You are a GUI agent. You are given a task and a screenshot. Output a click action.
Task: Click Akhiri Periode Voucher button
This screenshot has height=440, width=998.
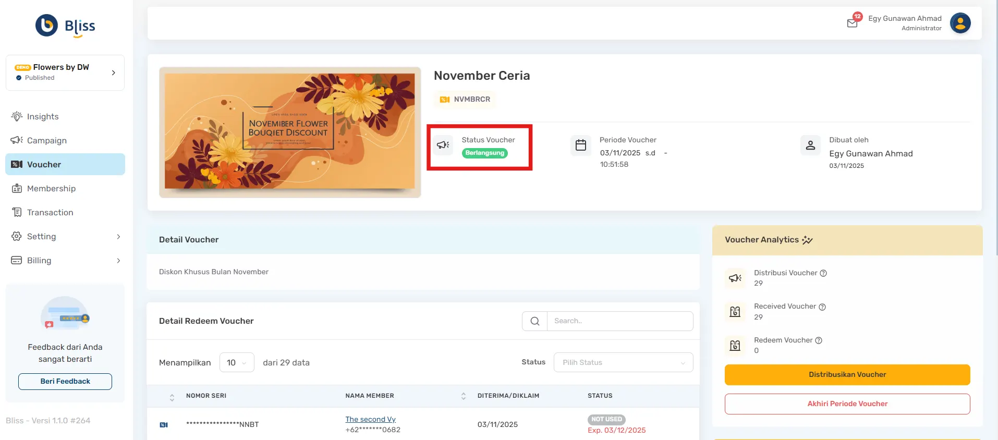pos(847,404)
